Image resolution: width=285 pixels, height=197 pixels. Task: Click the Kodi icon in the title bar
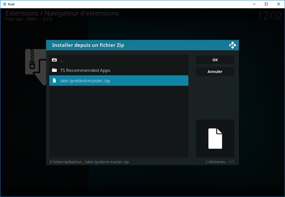(x=5, y=4)
